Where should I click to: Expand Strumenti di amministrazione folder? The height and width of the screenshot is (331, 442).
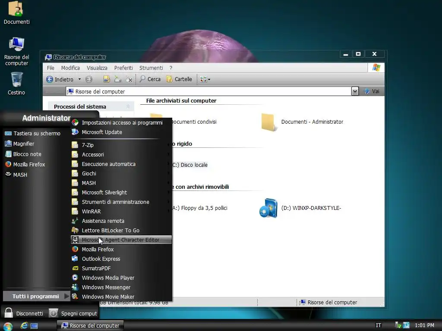[121, 202]
